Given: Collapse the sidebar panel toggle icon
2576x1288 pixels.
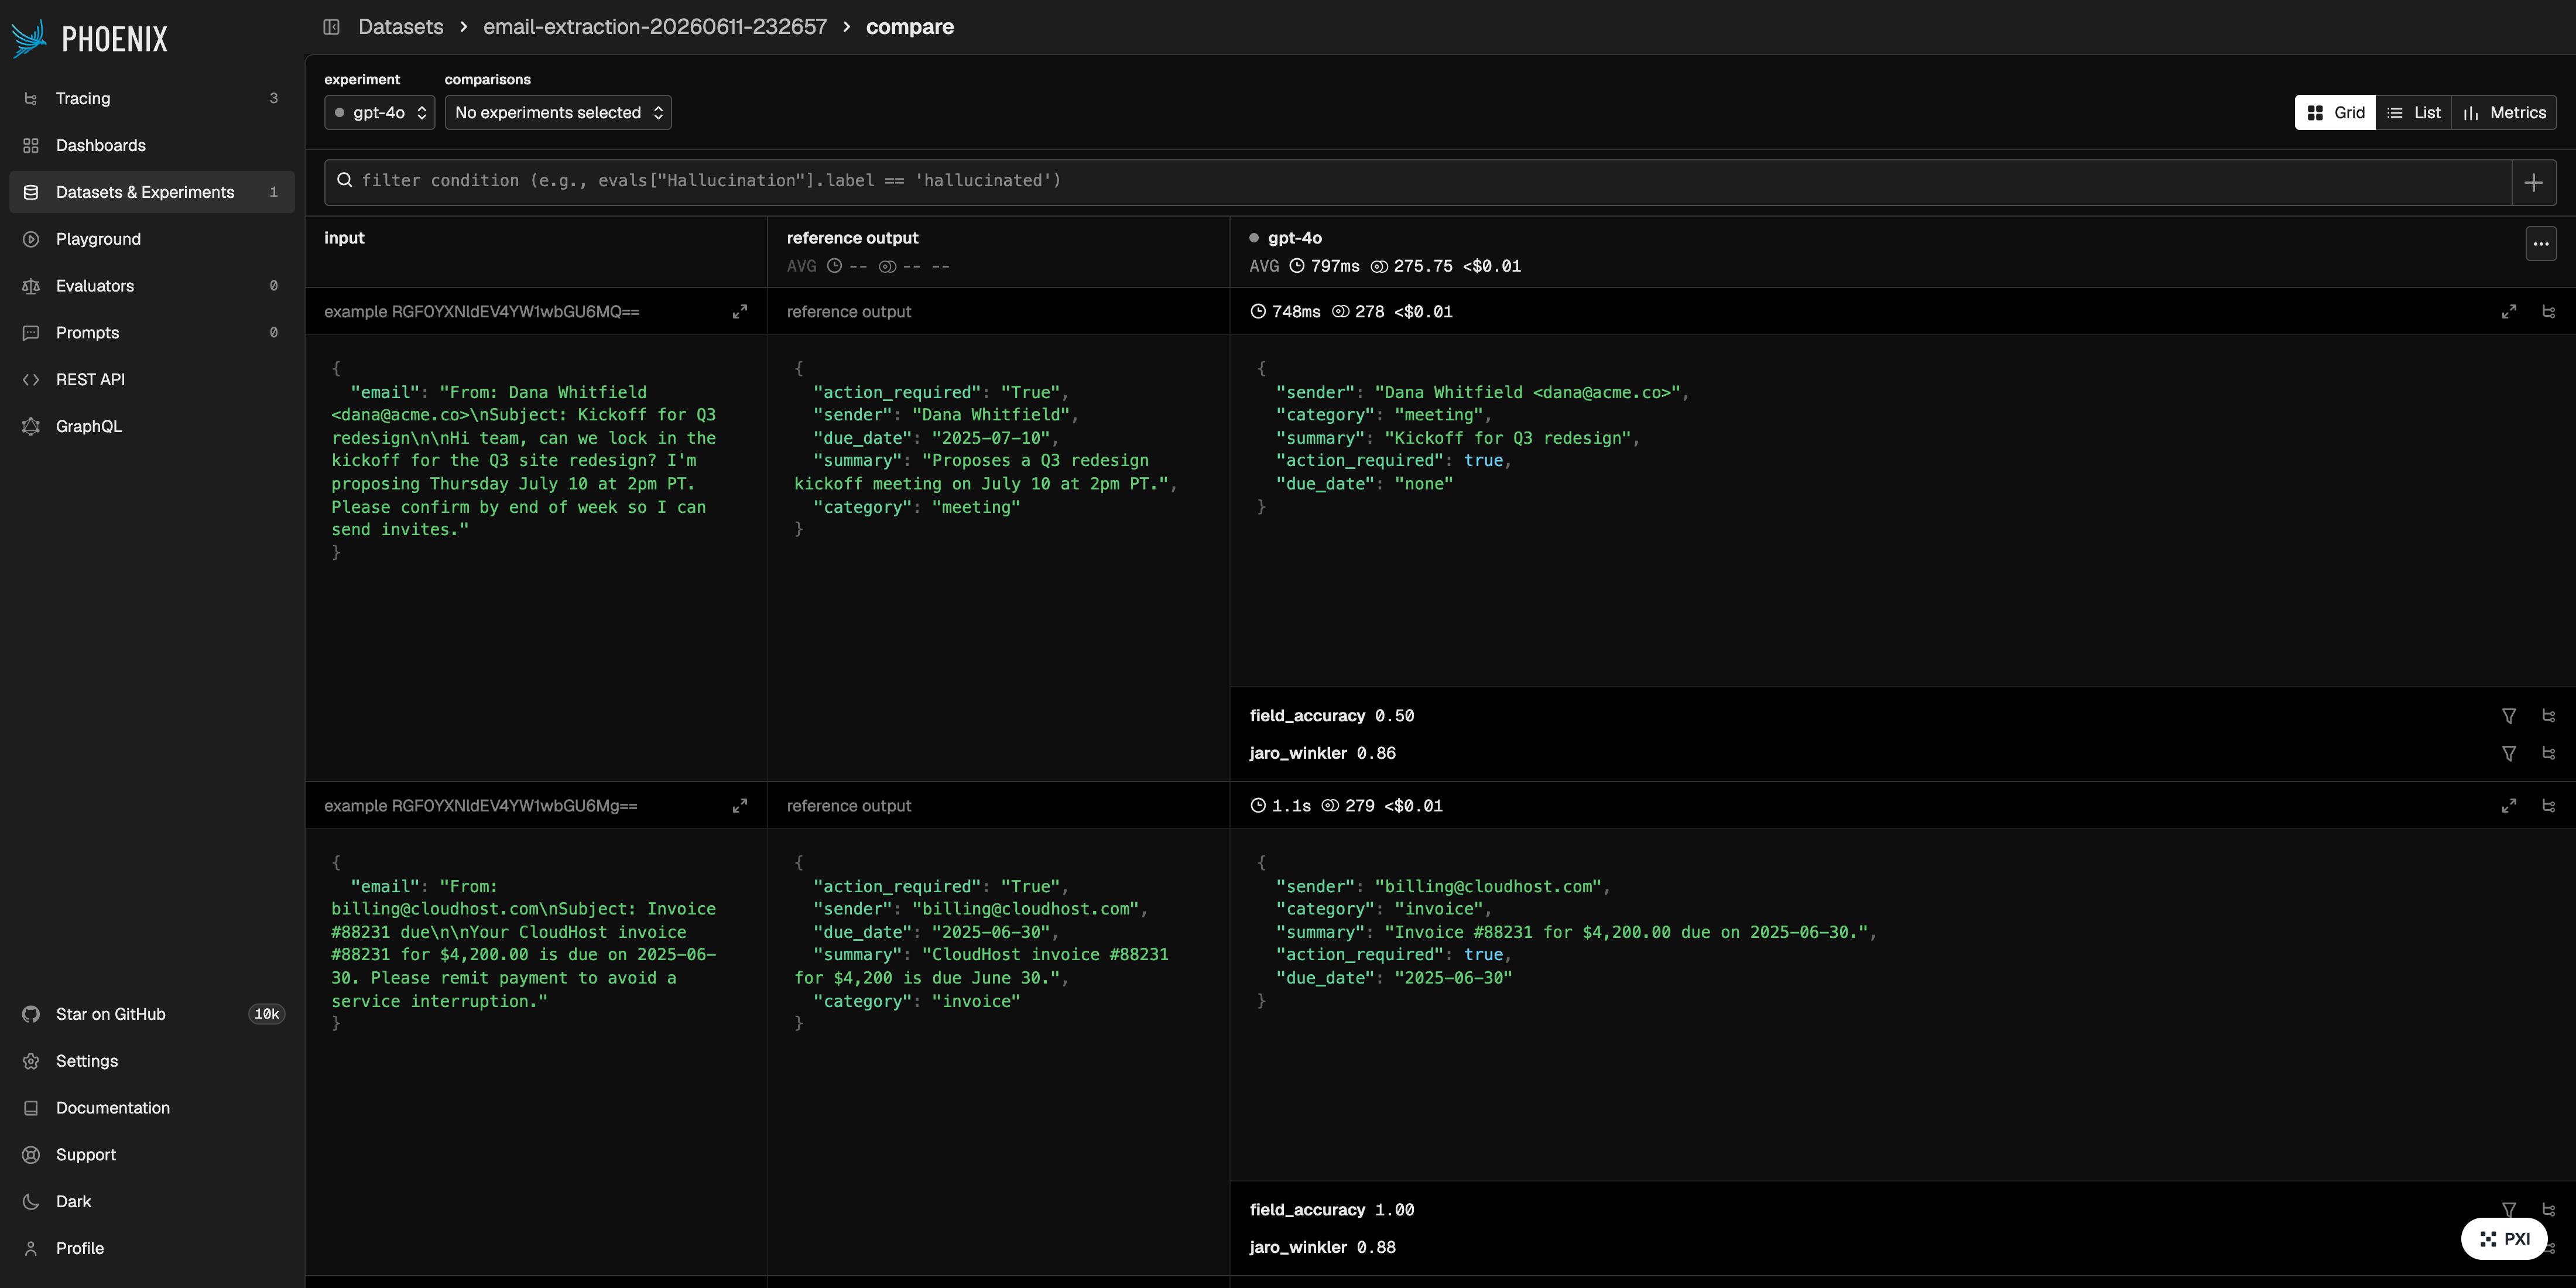Looking at the screenshot, I should click(x=331, y=27).
